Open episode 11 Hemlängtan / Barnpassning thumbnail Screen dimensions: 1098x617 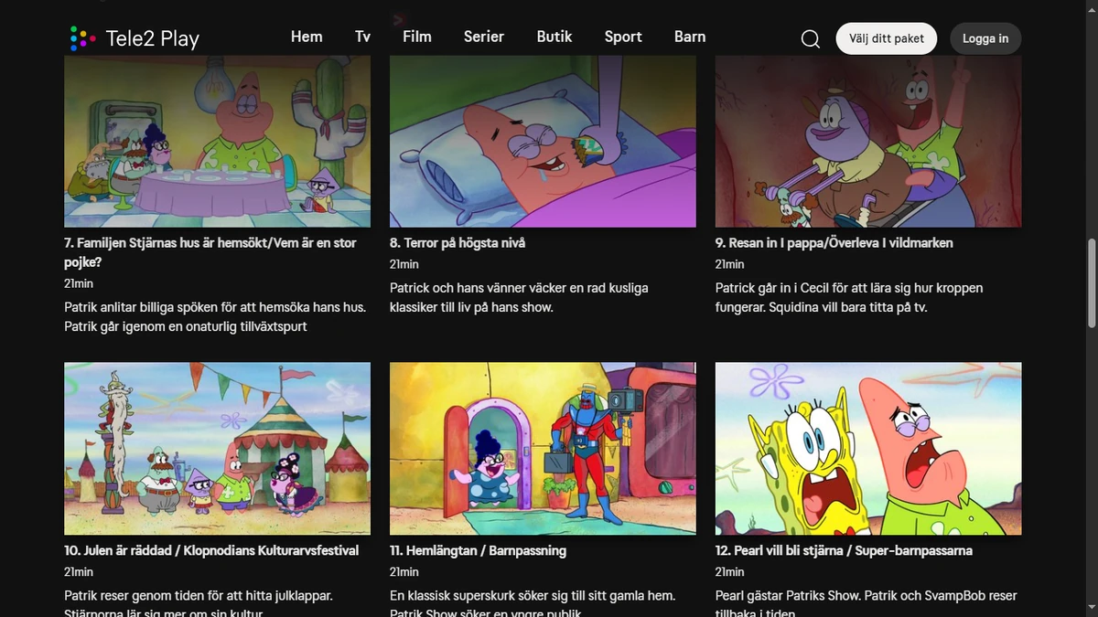[542, 448]
